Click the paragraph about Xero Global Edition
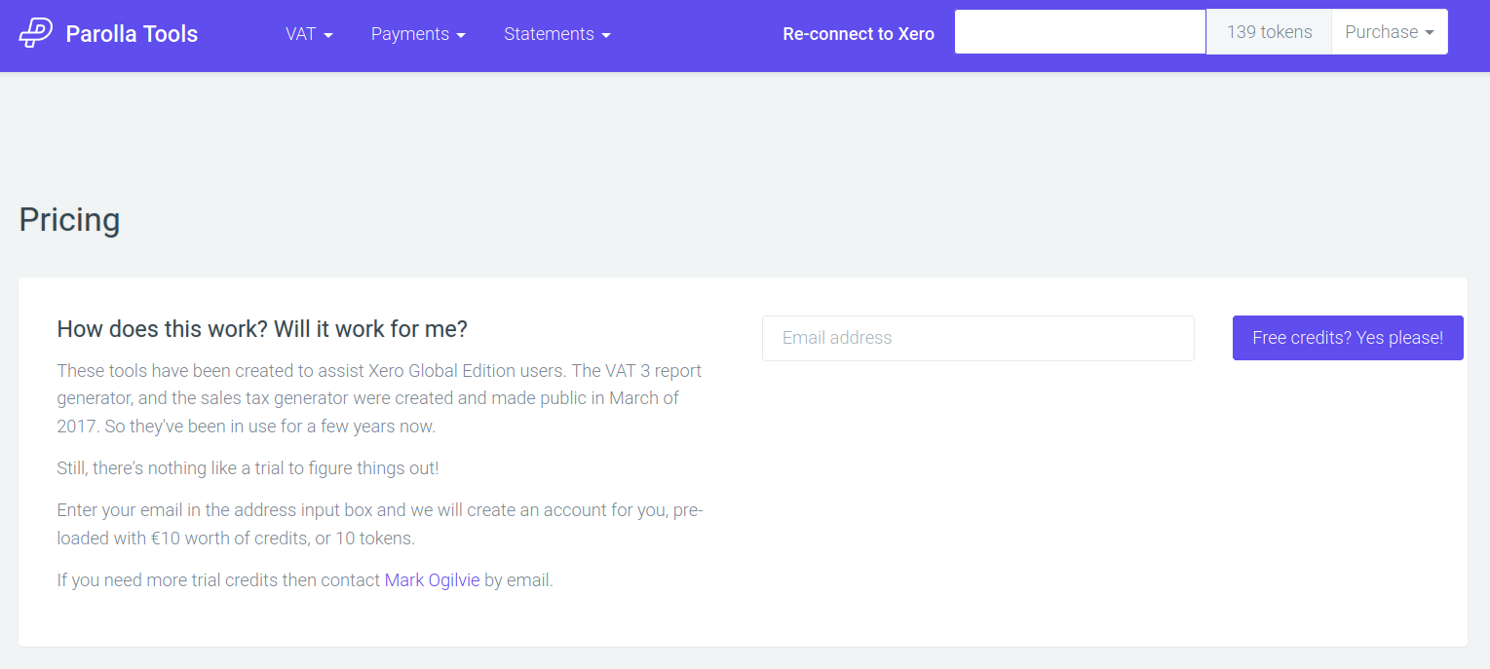Viewport: 1490px width, 669px height. (x=379, y=398)
